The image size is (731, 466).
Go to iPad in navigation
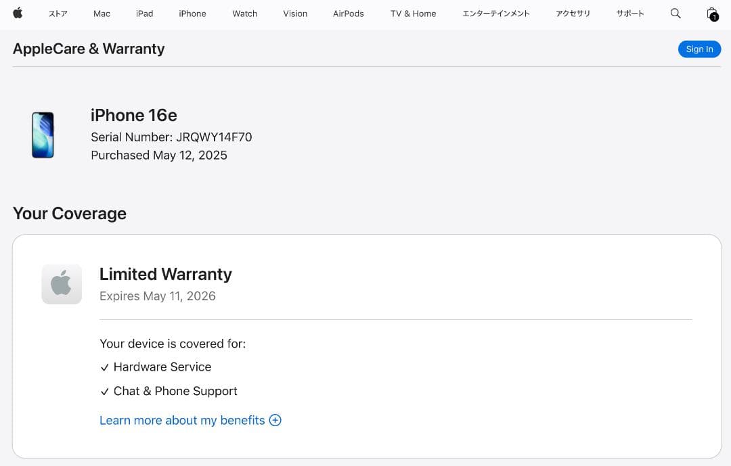(x=144, y=14)
